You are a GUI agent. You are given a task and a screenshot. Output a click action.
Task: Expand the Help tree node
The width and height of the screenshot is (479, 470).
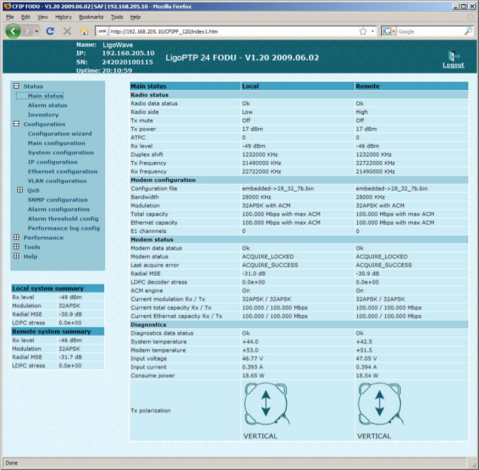(16, 256)
